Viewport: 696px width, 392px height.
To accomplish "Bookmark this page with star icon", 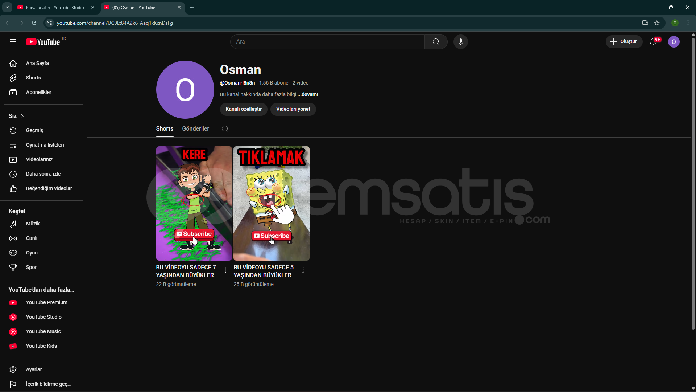I will (657, 23).
